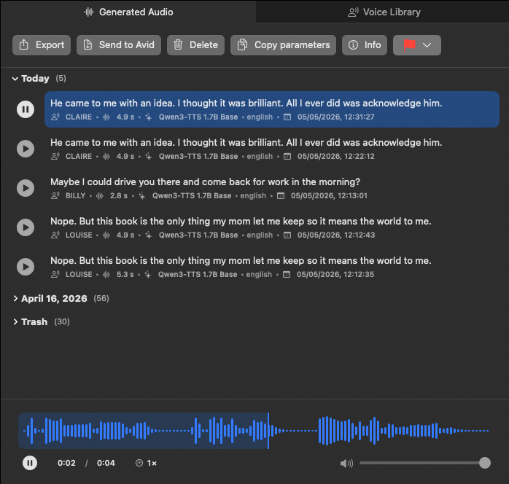Seek within the blue waveform display
Screen dimensions: 509x484
(x=256, y=431)
